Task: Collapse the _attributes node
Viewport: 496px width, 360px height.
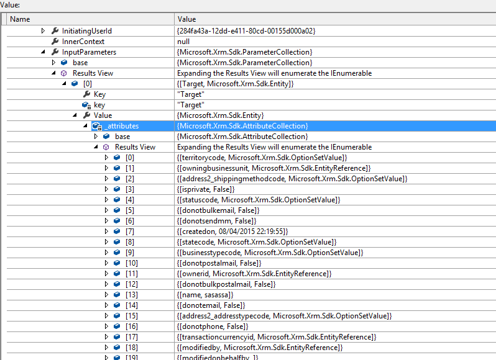Action: (85, 125)
